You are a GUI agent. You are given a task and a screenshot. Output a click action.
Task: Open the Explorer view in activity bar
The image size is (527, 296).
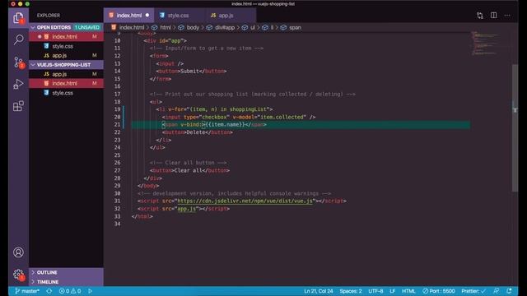[x=18, y=17]
